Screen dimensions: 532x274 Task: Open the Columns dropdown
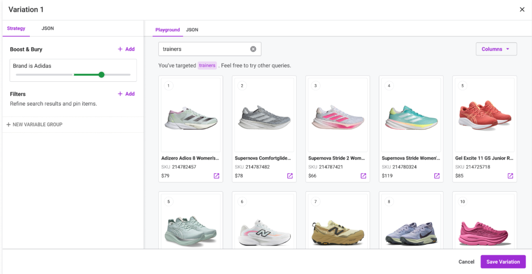tap(497, 49)
